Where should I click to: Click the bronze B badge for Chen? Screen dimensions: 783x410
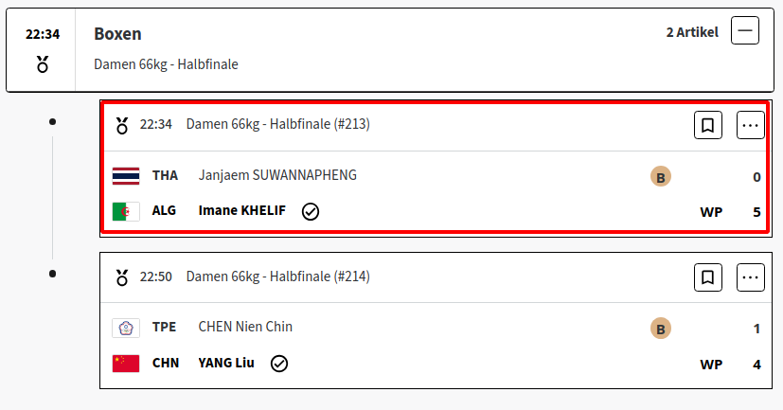(660, 329)
